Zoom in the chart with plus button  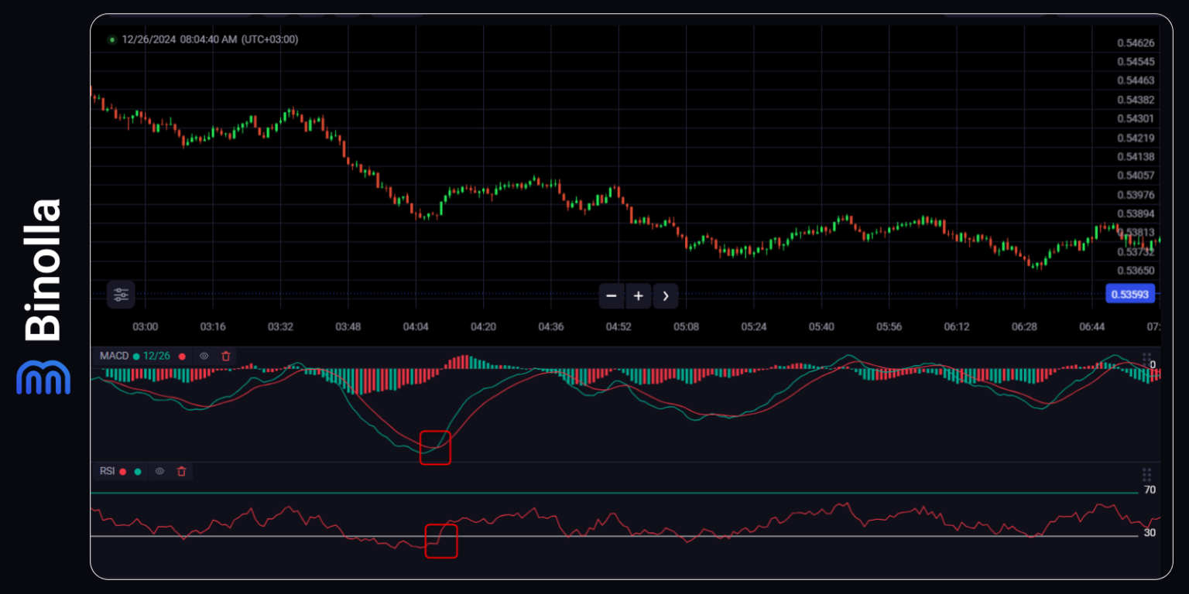pos(639,295)
